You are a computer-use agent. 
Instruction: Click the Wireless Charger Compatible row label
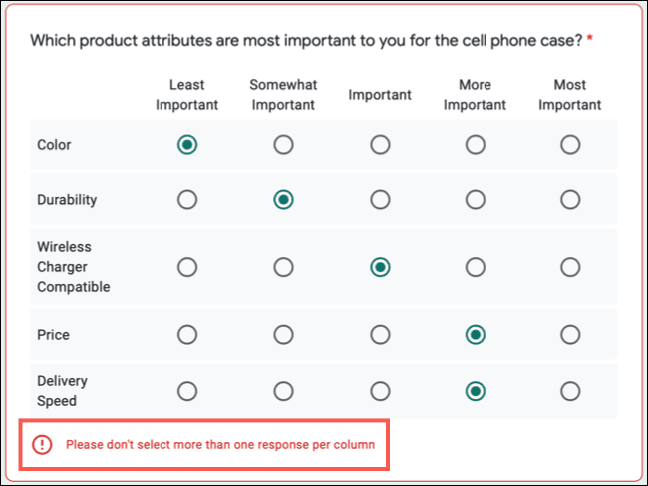pyautogui.click(x=74, y=267)
